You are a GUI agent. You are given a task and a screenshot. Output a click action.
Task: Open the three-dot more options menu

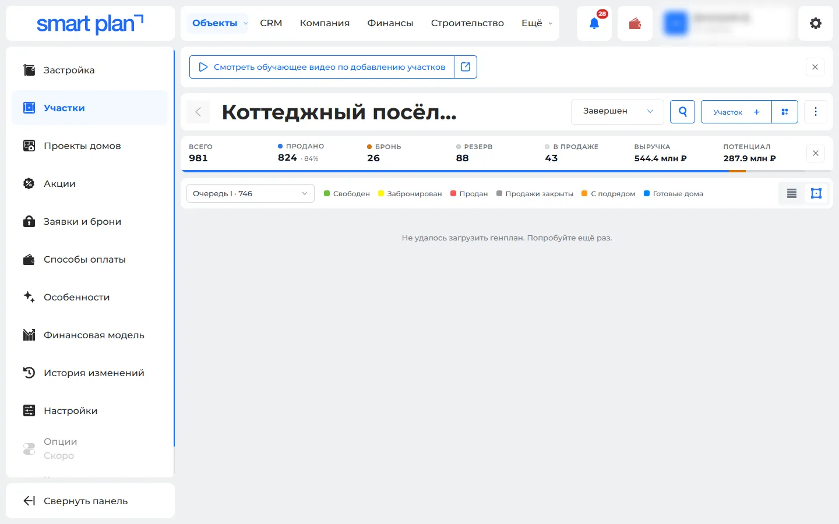point(816,112)
